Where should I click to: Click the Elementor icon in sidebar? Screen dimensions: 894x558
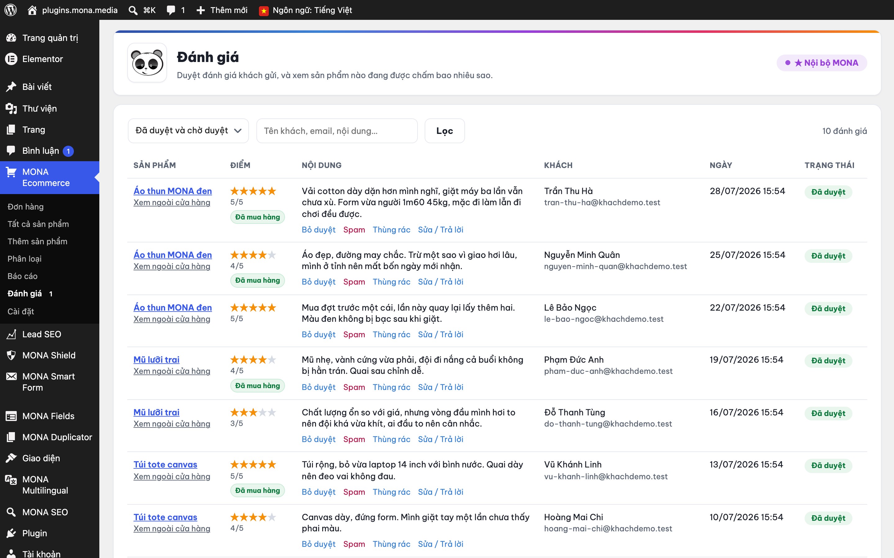(11, 59)
